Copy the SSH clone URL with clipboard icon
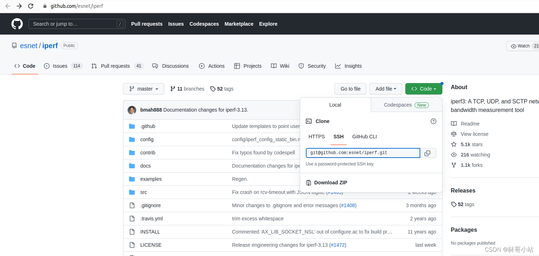The width and height of the screenshot is (539, 256). [x=428, y=153]
